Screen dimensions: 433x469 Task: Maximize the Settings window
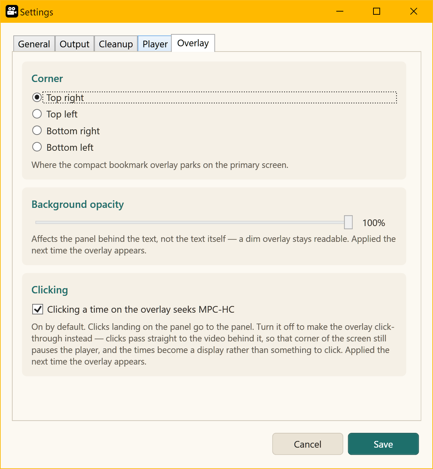[x=377, y=12]
